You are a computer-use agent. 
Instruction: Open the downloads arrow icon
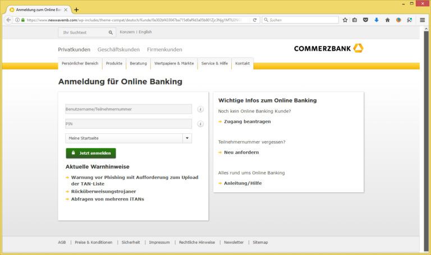point(377,20)
